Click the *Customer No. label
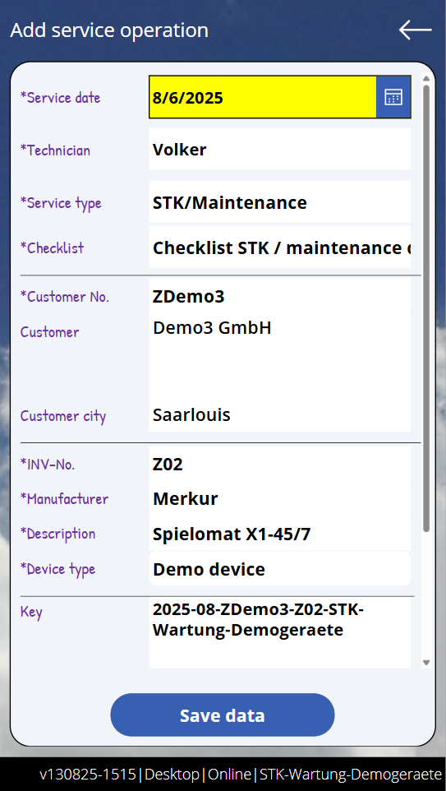This screenshot has width=446, height=791. tap(65, 297)
